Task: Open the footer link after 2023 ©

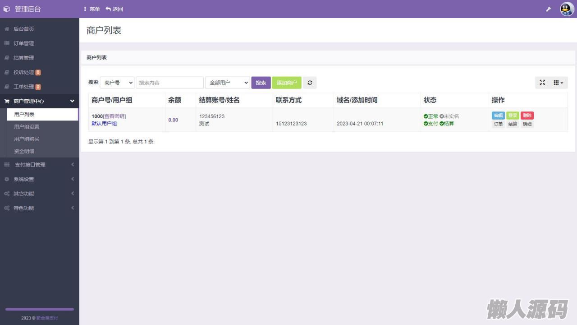Action: [x=47, y=318]
